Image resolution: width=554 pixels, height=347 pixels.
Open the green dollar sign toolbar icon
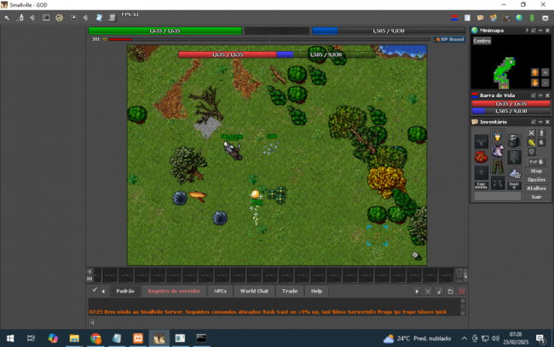[532, 18]
